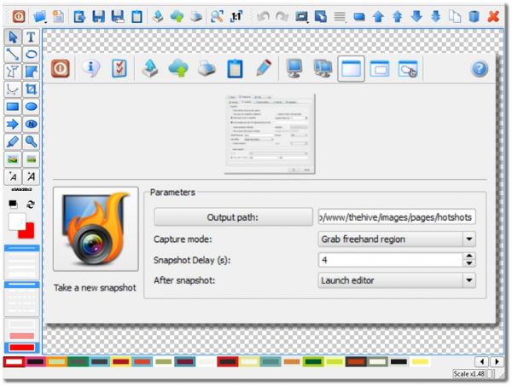Click the Output path button in the snapshot
This screenshot has height=386, width=512.
[x=233, y=217]
